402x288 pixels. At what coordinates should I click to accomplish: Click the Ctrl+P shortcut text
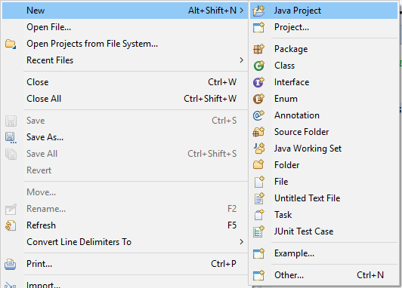(x=224, y=264)
